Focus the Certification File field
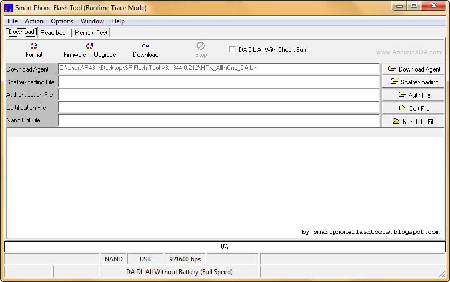450x282 pixels. point(219,108)
